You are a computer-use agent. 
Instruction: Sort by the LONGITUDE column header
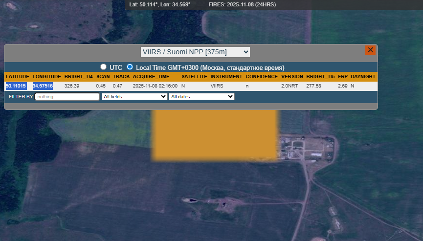pyautogui.click(x=46, y=77)
